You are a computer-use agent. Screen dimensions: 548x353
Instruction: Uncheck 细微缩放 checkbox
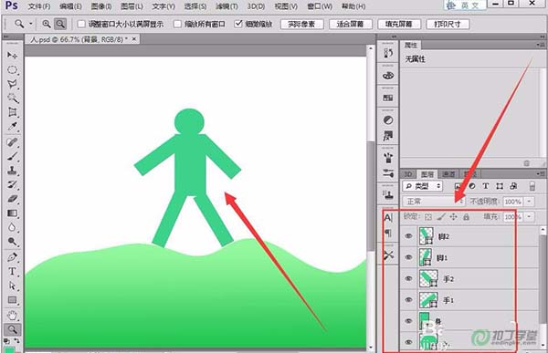(x=238, y=24)
